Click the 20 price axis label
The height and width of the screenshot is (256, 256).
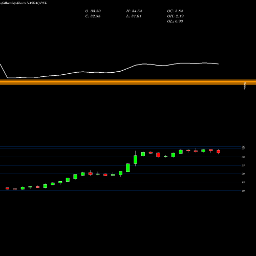point(243,174)
